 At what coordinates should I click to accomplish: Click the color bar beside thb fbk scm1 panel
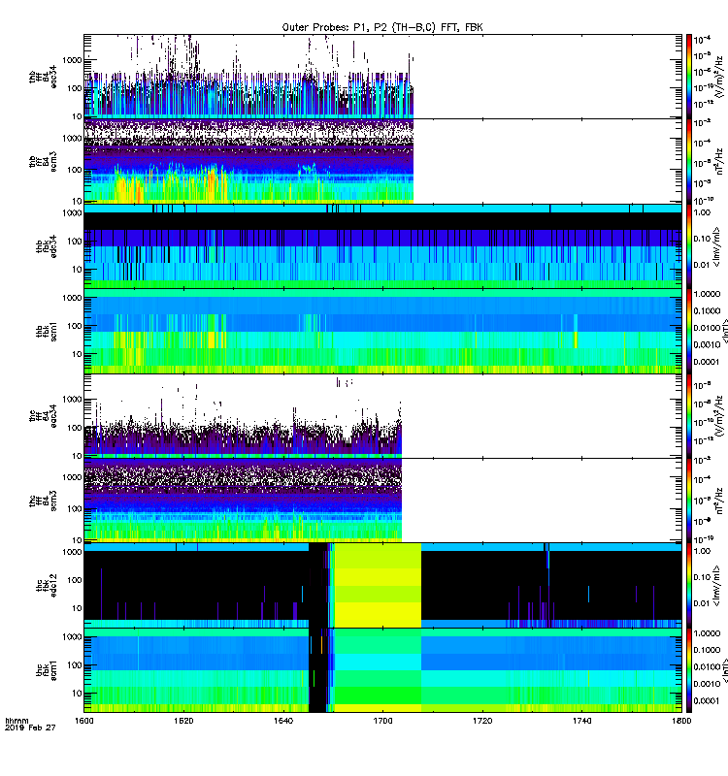(x=689, y=331)
